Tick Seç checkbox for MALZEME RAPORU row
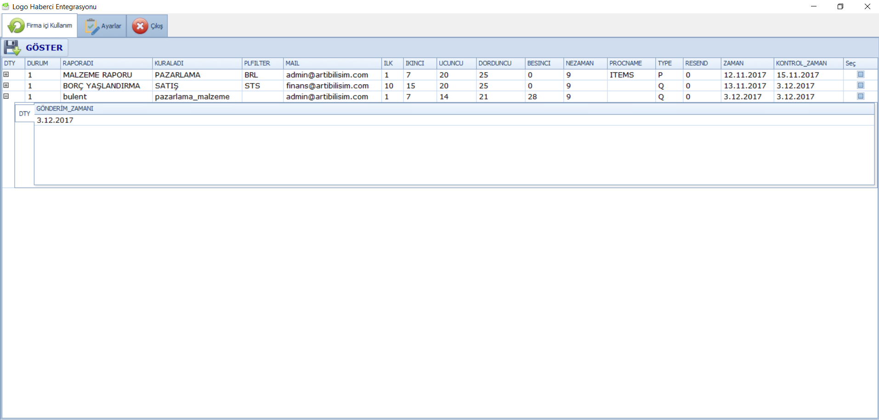Viewport: 879px width, 420px height. tap(861, 74)
